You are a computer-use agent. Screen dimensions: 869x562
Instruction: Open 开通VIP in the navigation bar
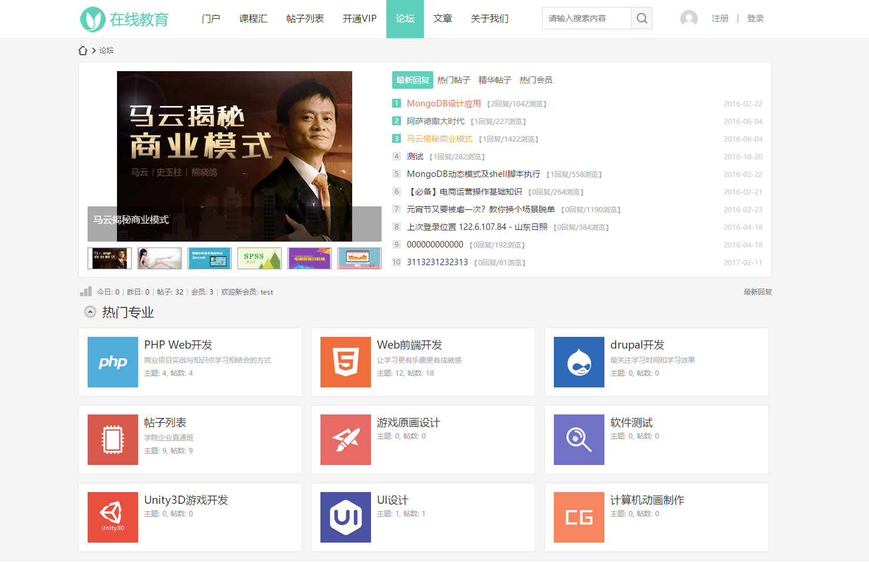click(x=359, y=19)
